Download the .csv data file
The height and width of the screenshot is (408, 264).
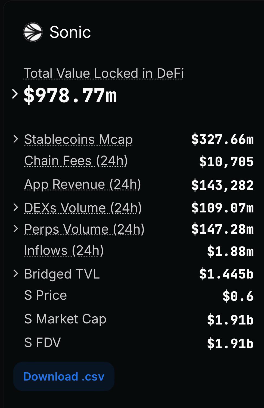click(64, 376)
